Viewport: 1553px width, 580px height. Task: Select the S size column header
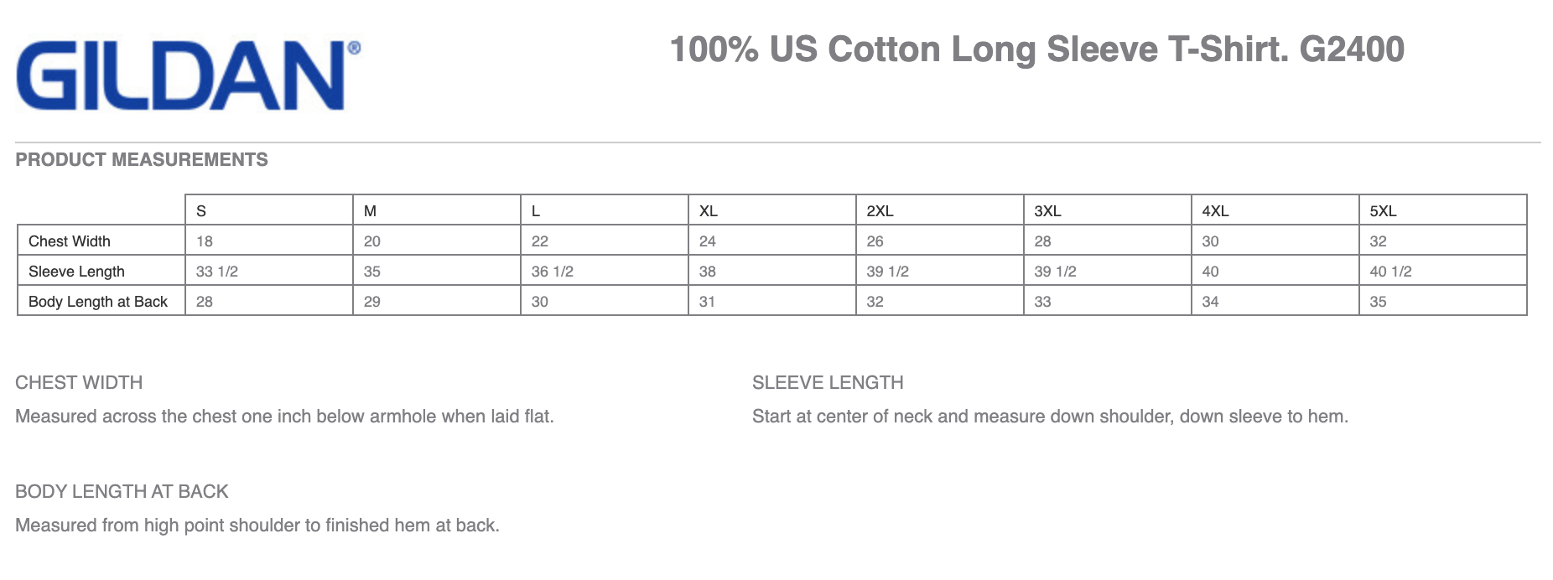click(269, 210)
